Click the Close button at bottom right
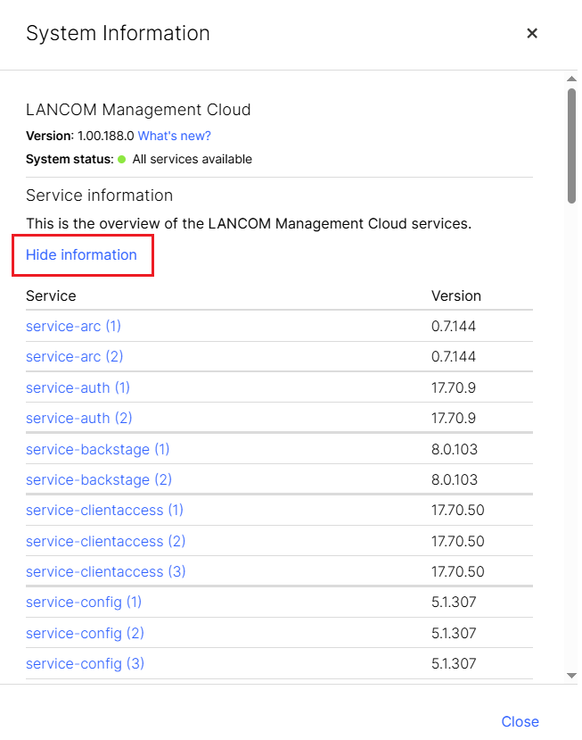Viewport: 582px width, 740px height. [520, 721]
